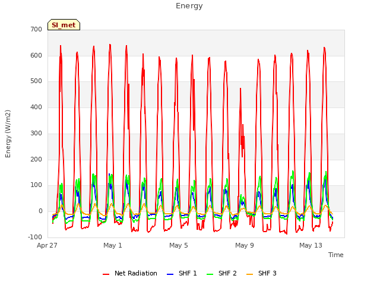The image size is (380, 285).
Task: Click the 200 y-axis tick label
Action: click(x=36, y=160)
